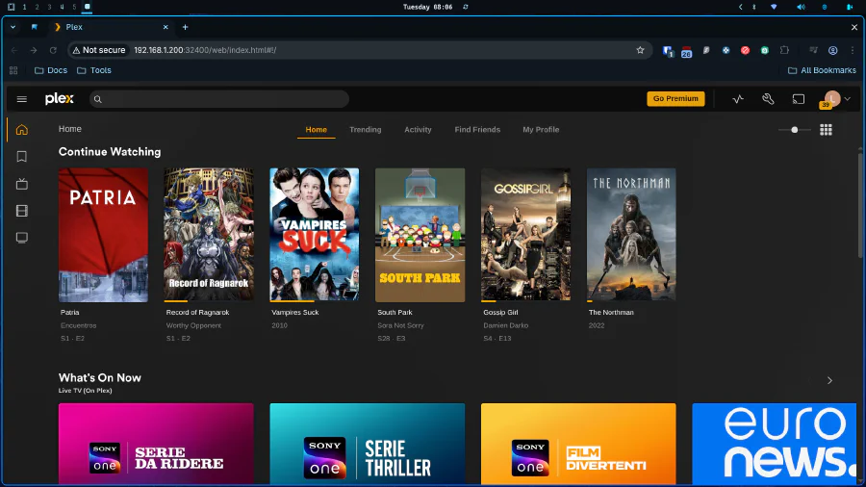Open browser tab search dropdown arrow
866x487 pixels.
(13, 27)
